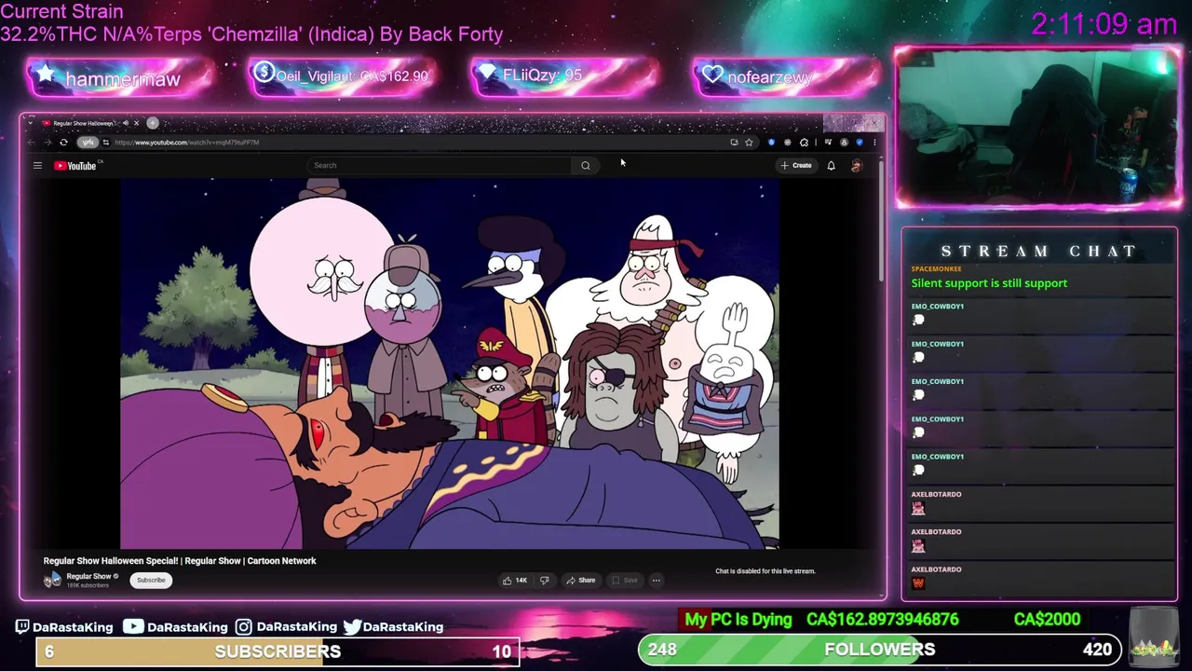Mute tab via speaker icon
1192x671 pixels.
(126, 123)
